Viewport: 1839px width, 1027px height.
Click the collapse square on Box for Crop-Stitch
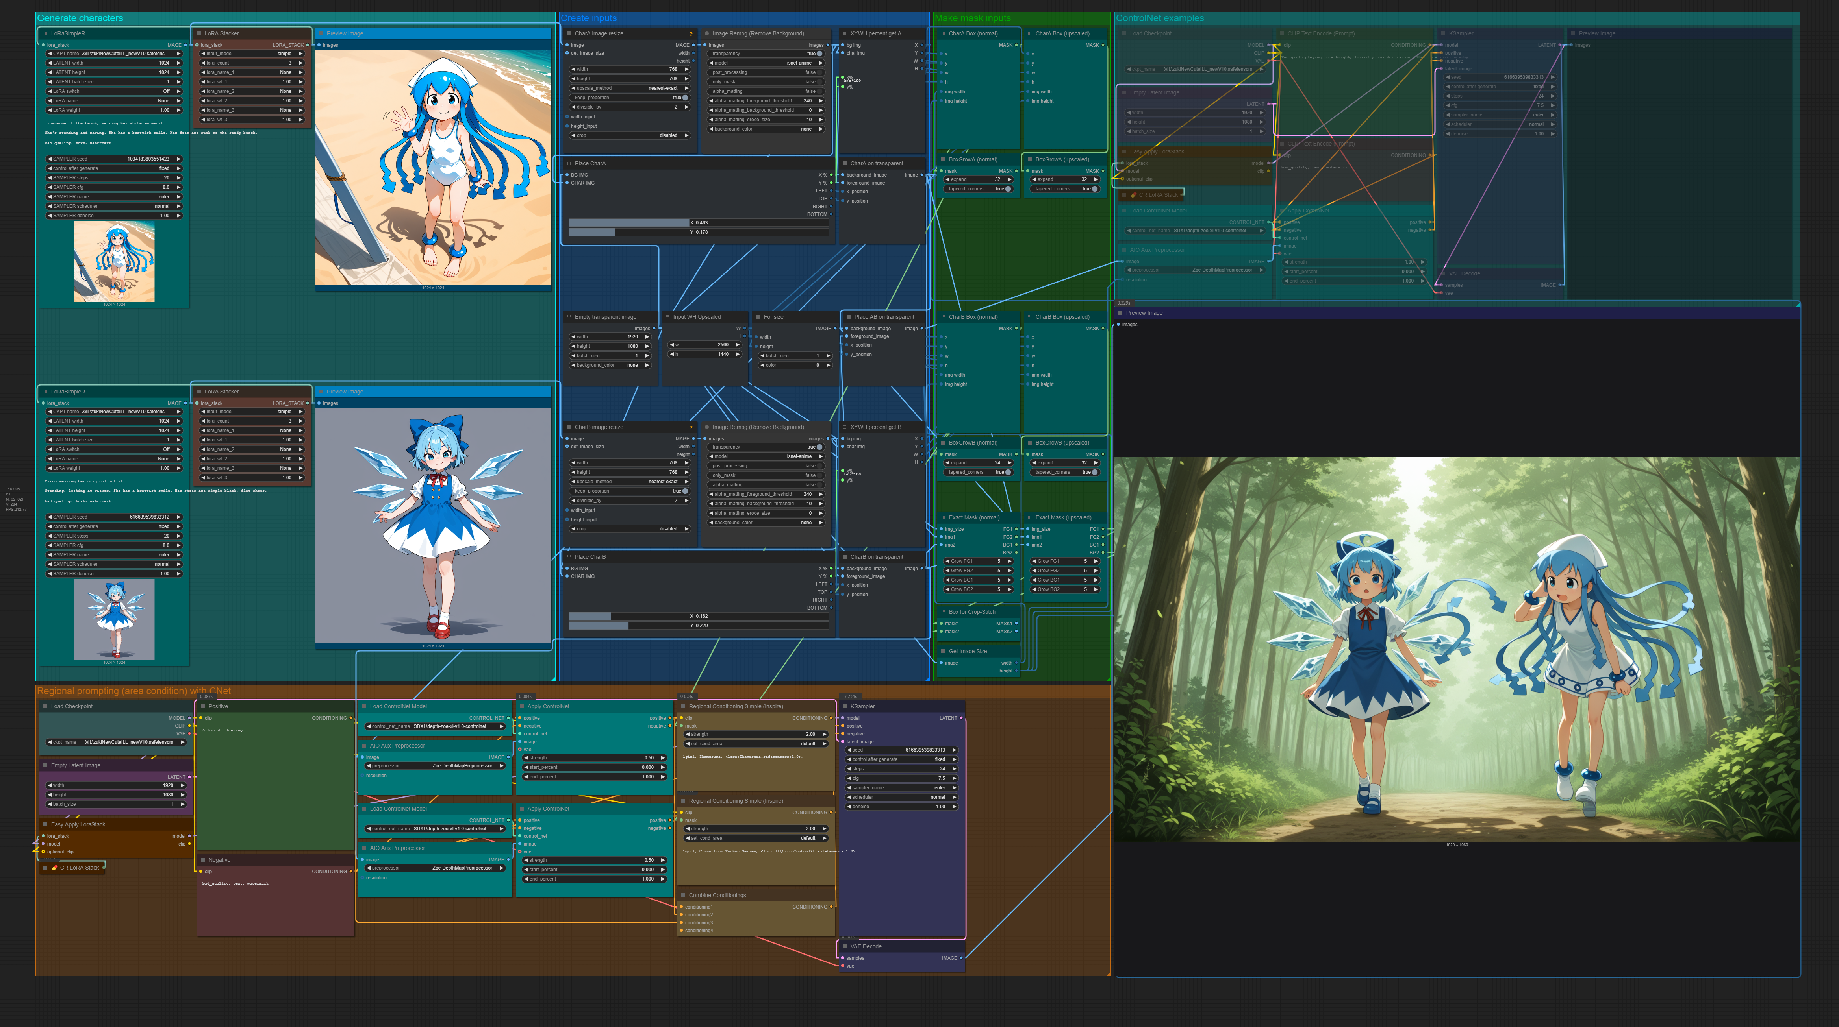[x=943, y=612]
